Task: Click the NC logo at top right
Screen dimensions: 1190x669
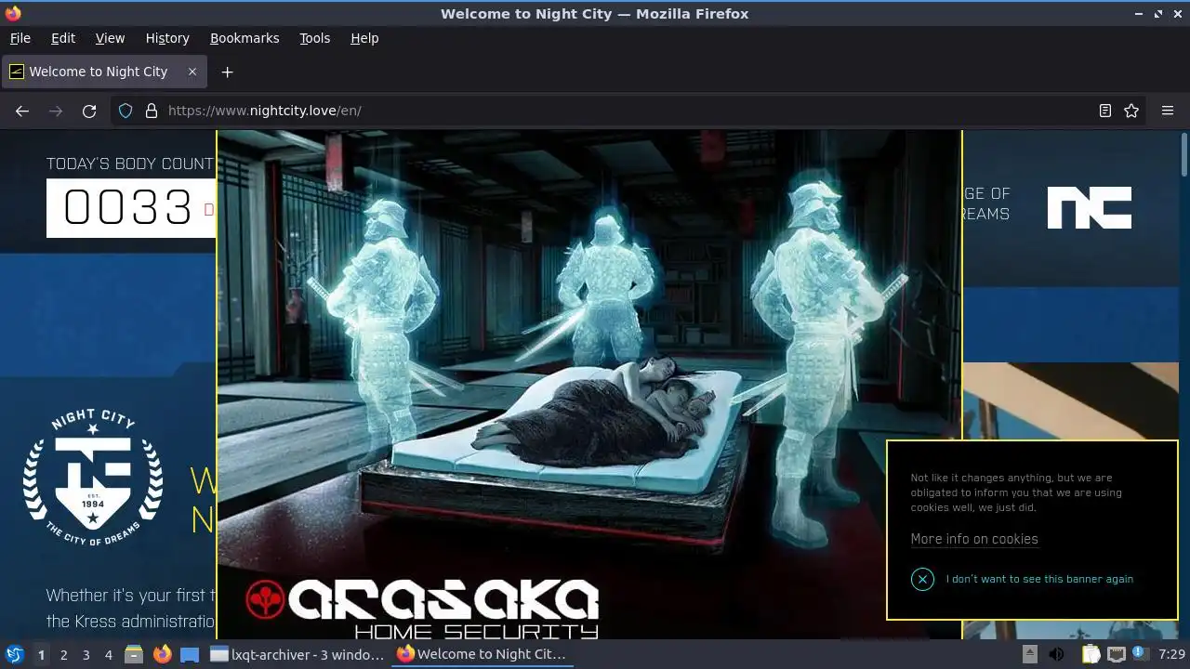Action: [1089, 207]
